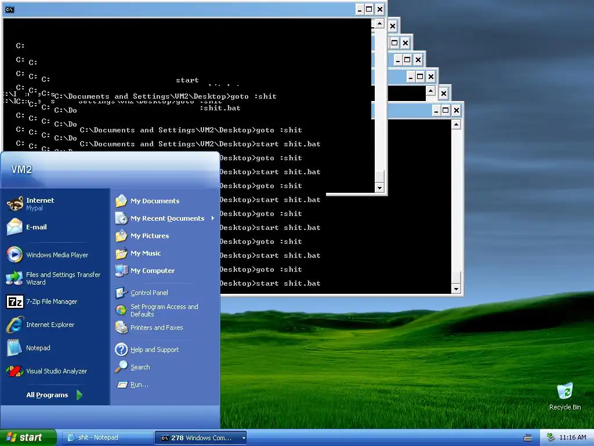This screenshot has width=594, height=446.
Task: Open My Pictures folder
Action: 165,236
